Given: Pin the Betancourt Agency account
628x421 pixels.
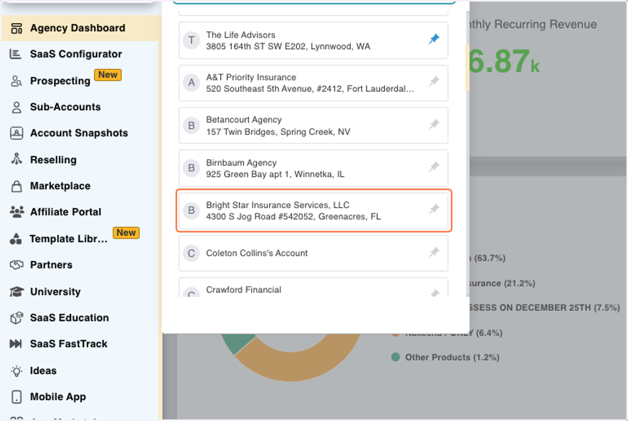Looking at the screenshot, I should (434, 124).
